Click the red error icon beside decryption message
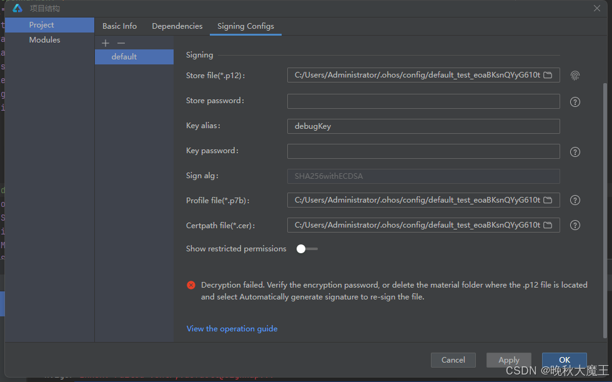This screenshot has width=612, height=382. coord(191,285)
